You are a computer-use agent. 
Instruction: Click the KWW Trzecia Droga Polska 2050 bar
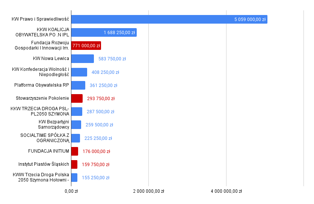tap(74, 178)
